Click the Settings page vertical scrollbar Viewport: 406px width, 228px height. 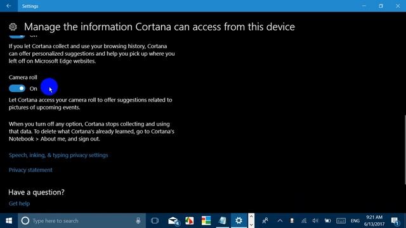[405, 150]
